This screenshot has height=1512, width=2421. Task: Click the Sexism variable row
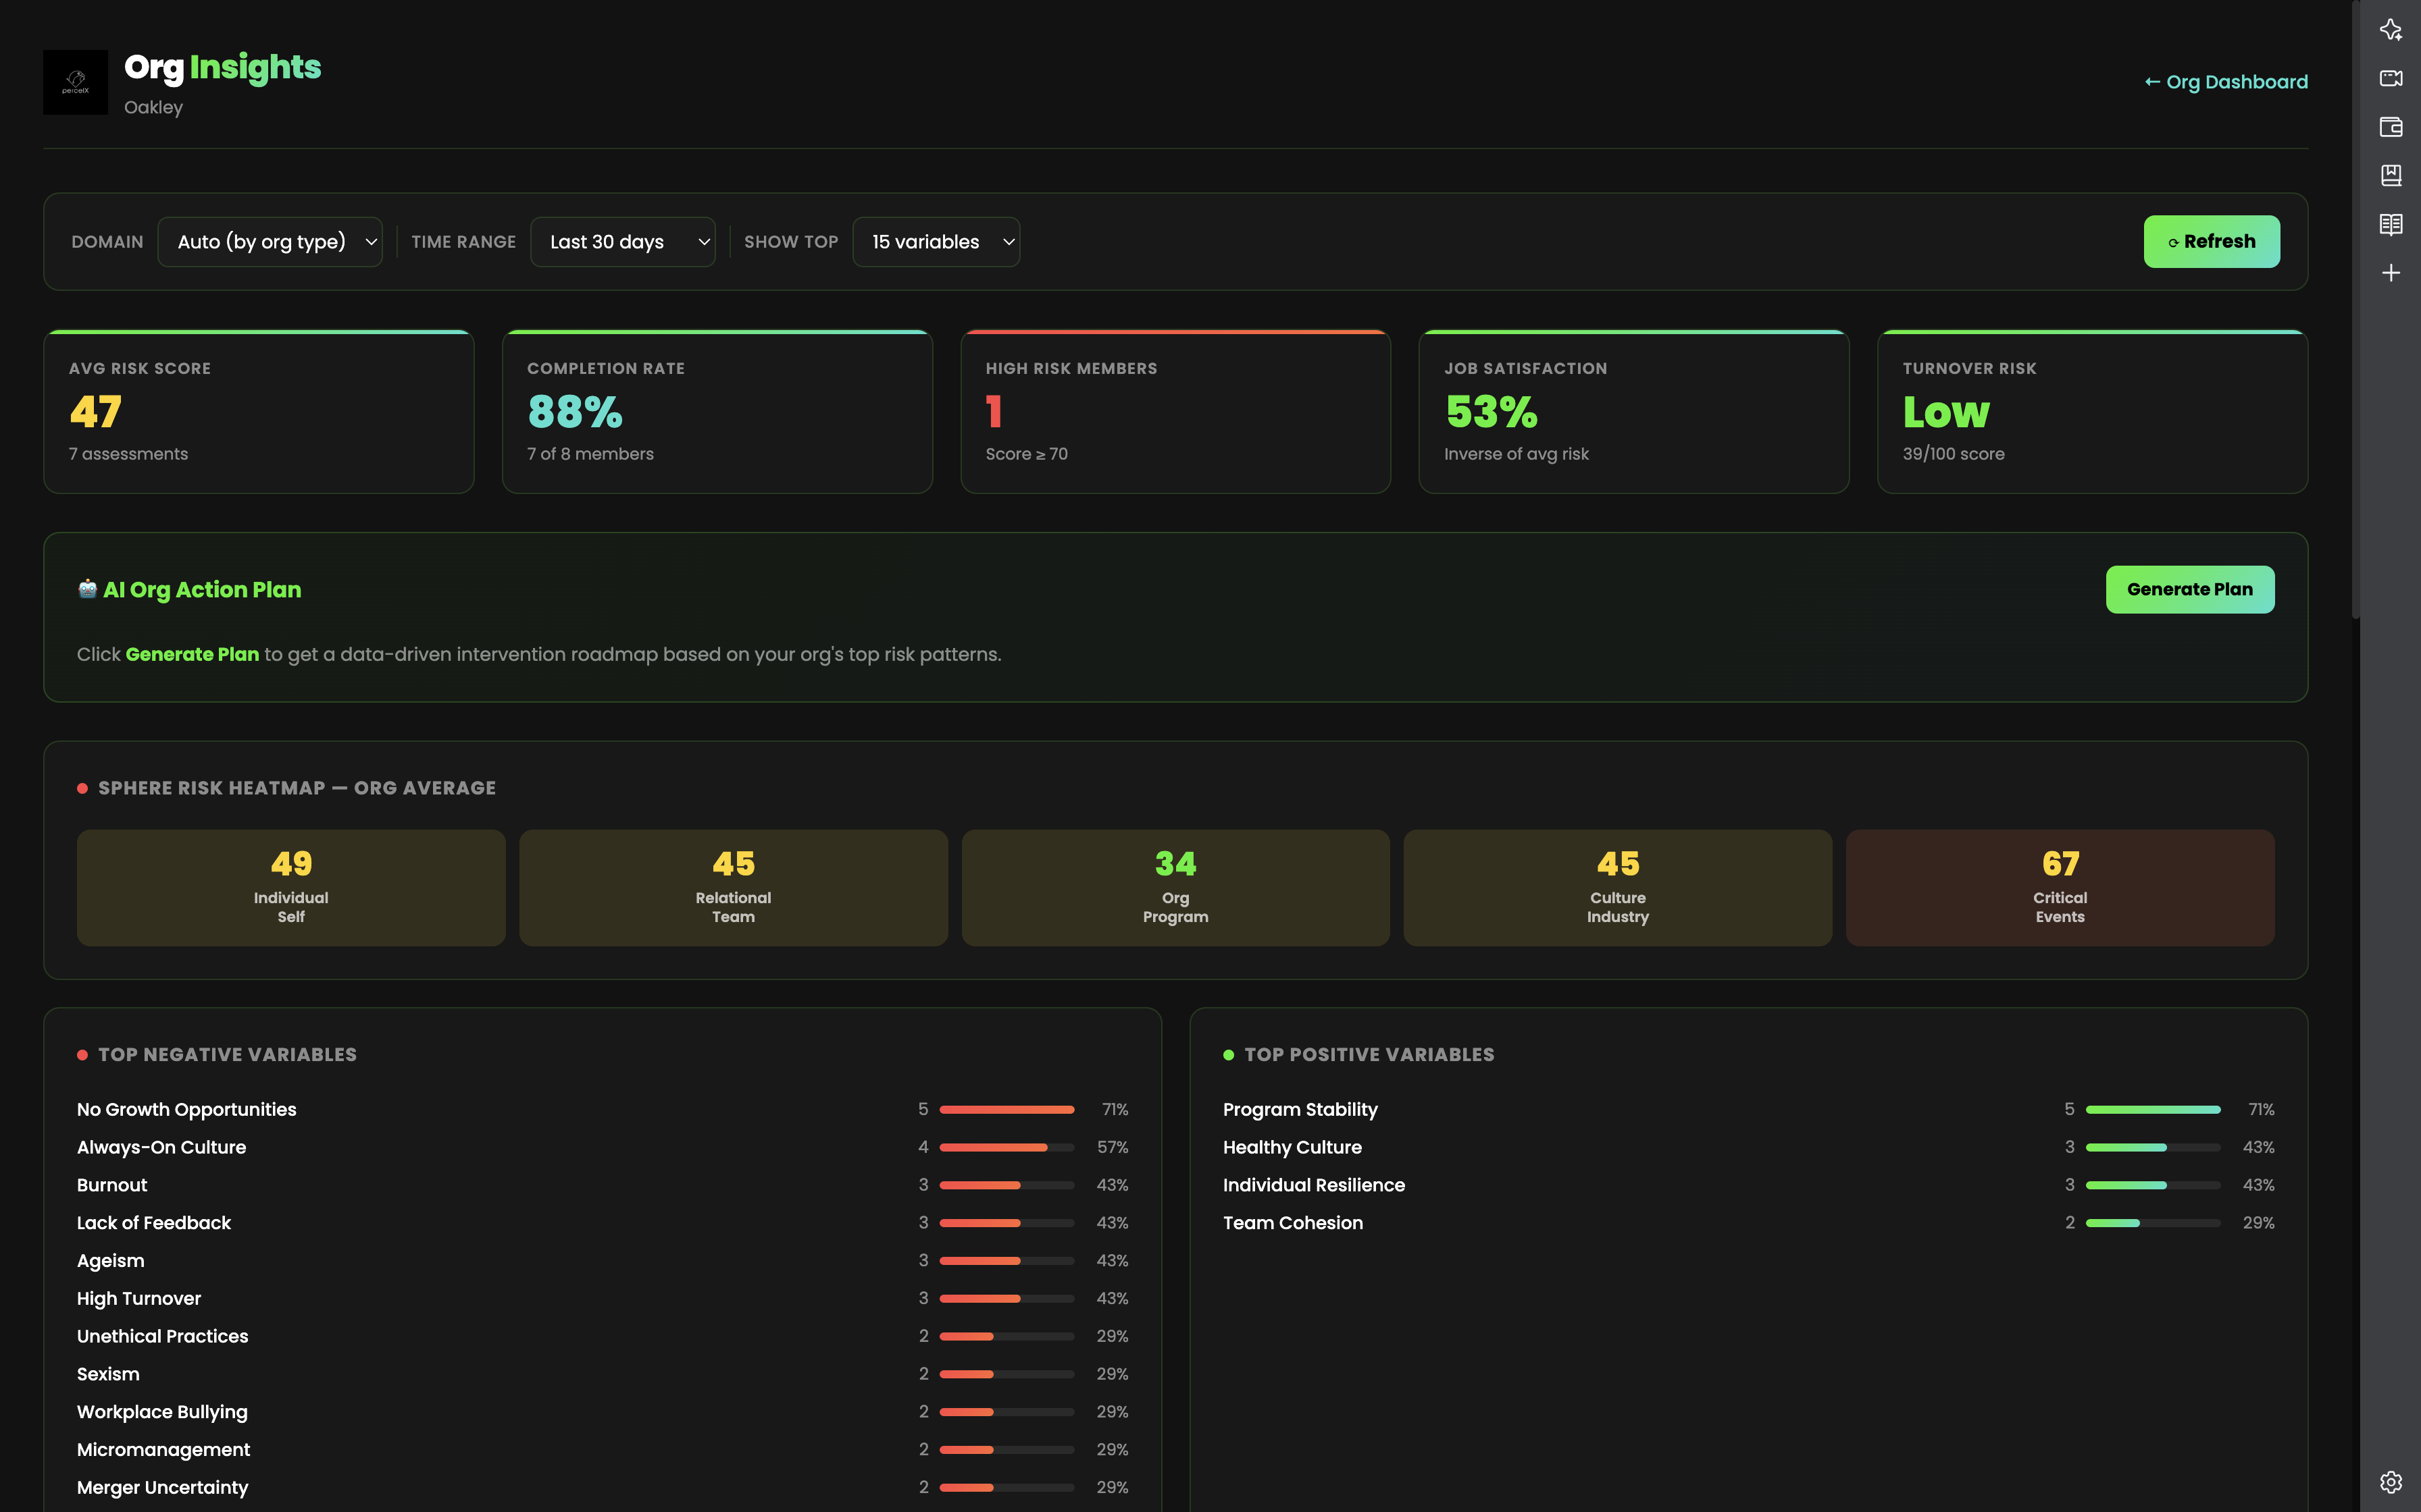603,1374
